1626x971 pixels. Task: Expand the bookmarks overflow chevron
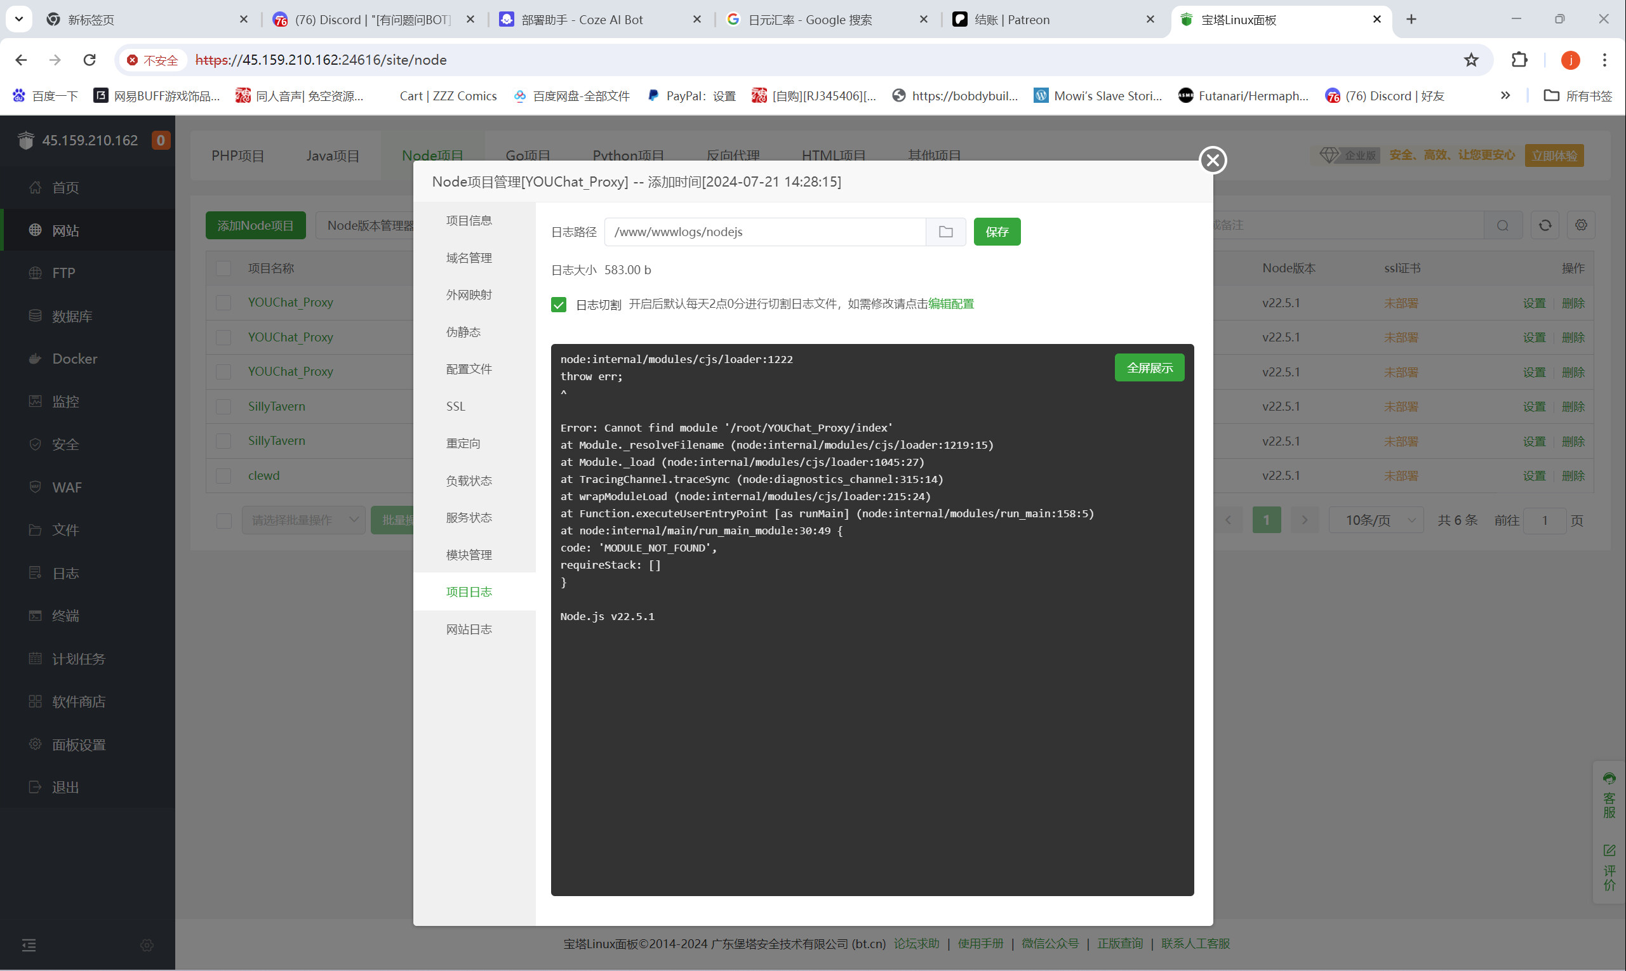[x=1505, y=96]
